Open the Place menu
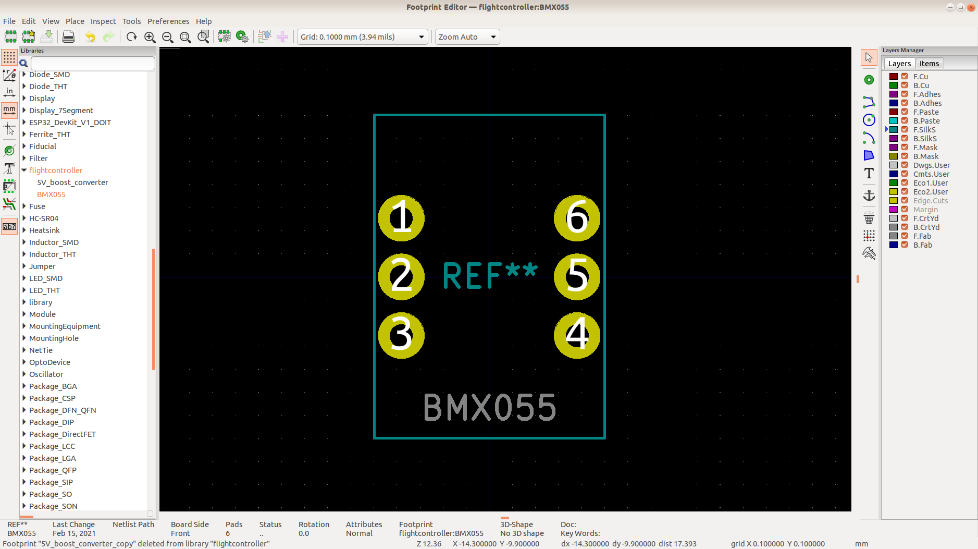 pos(75,21)
